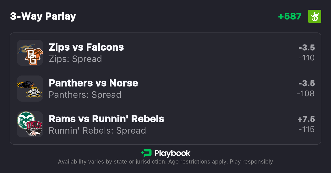Click the green Playbook logo icon
Image resolution: width=331 pixels, height=173 pixels.
point(146,153)
